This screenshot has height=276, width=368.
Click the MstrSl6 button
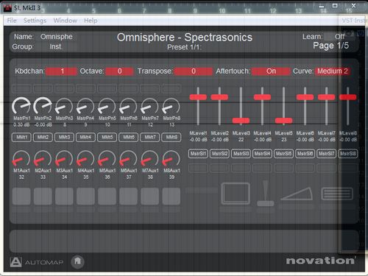coord(305,154)
